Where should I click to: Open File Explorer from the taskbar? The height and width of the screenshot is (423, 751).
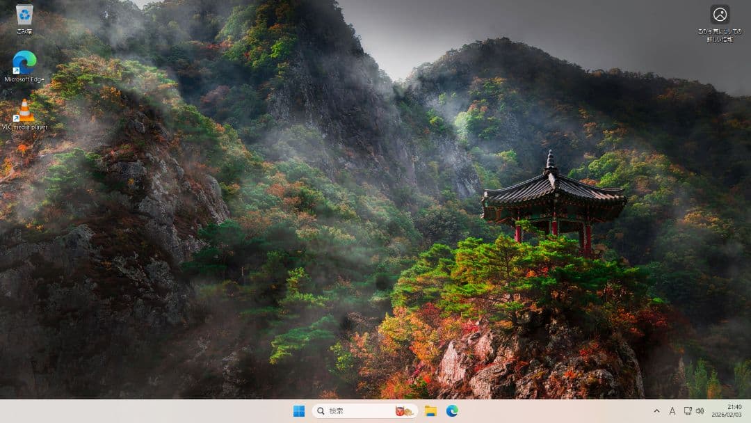point(431,411)
